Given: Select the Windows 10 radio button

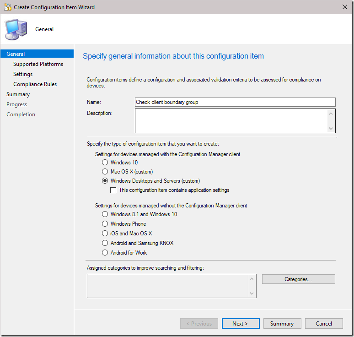Looking at the screenshot, I should point(105,163).
